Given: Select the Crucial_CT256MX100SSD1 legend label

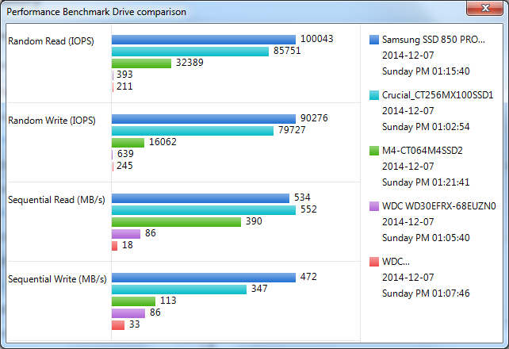Looking at the screenshot, I should point(438,95).
